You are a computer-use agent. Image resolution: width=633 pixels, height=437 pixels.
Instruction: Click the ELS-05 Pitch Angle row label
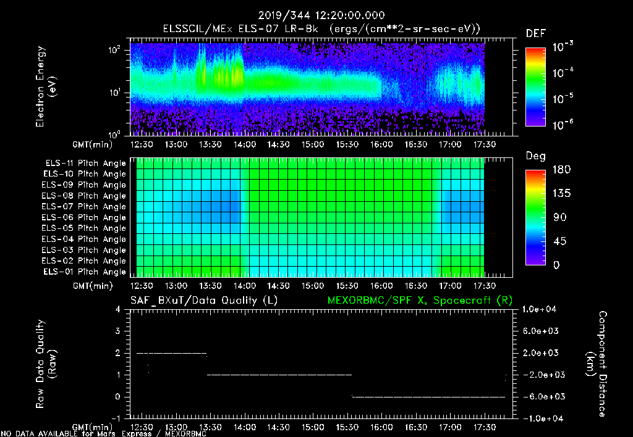[x=83, y=228]
